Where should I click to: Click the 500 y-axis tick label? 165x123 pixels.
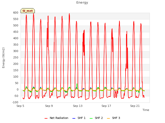[x=16, y=26]
